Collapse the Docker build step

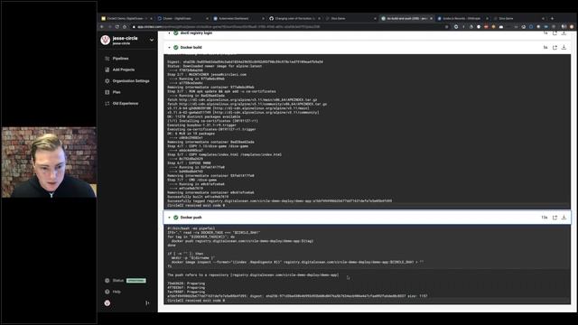point(169,48)
